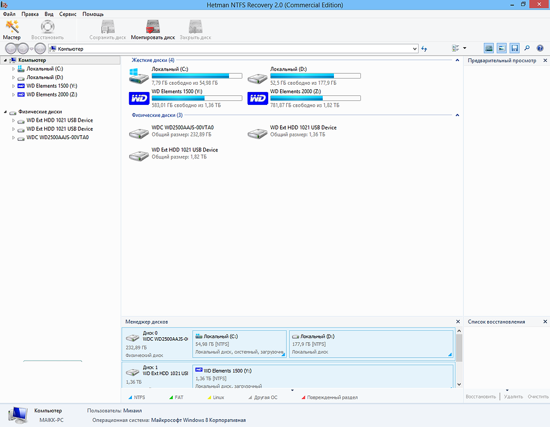This screenshot has width=550, height=427.
Task: Close the Список восстановления panel
Action: click(x=545, y=322)
